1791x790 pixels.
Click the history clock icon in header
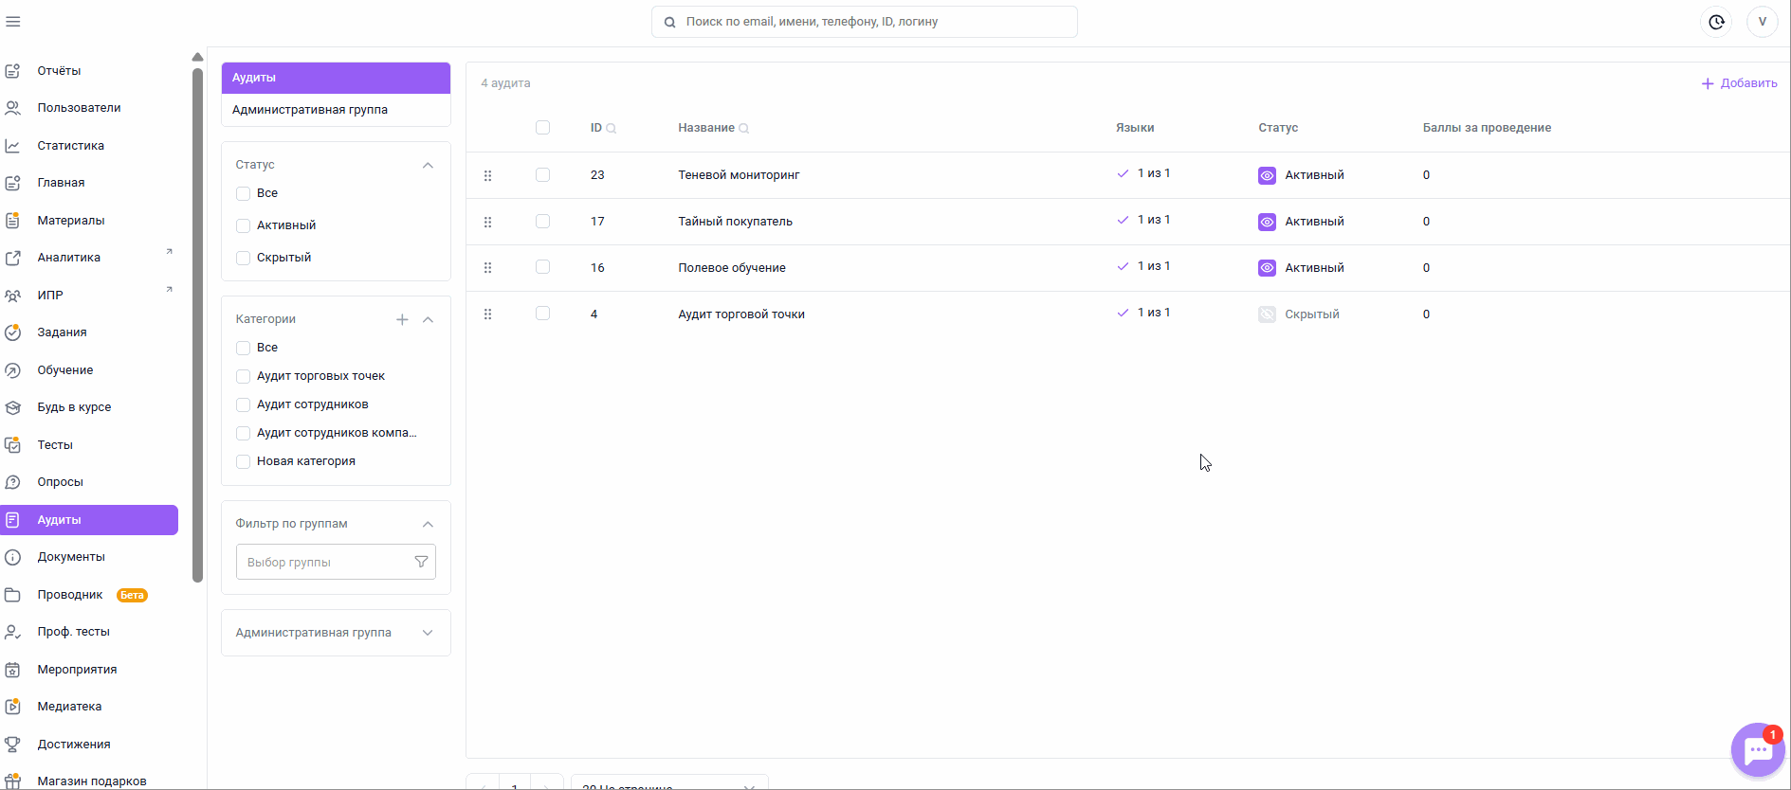click(x=1716, y=22)
